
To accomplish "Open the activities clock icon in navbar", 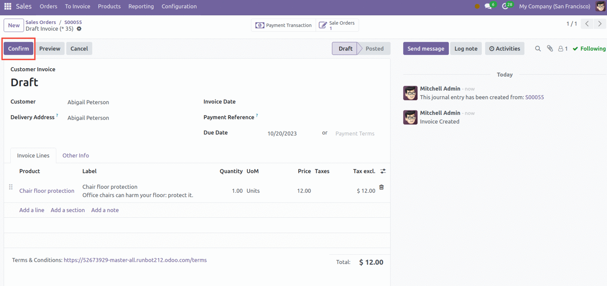I will [x=506, y=6].
